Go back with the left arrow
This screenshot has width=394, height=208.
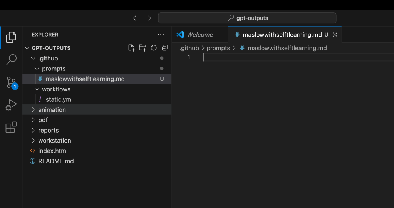coord(136,18)
